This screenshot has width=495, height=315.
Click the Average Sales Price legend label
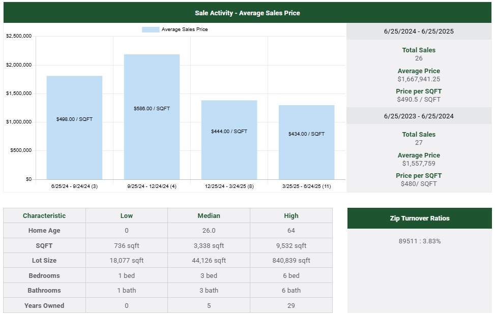click(x=185, y=29)
